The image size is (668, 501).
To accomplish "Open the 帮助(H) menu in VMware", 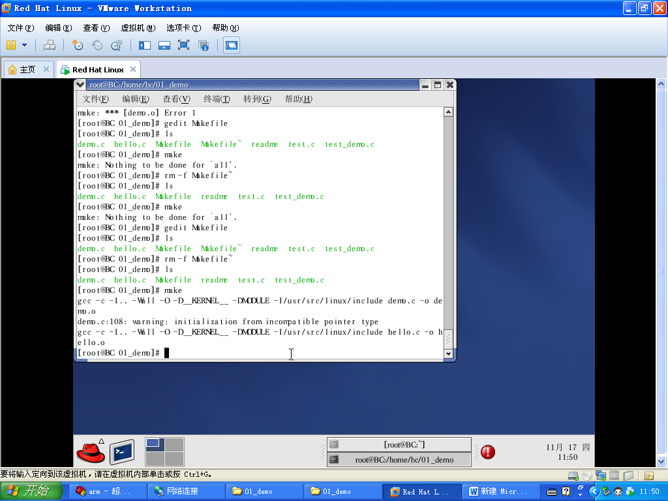I will (225, 27).
